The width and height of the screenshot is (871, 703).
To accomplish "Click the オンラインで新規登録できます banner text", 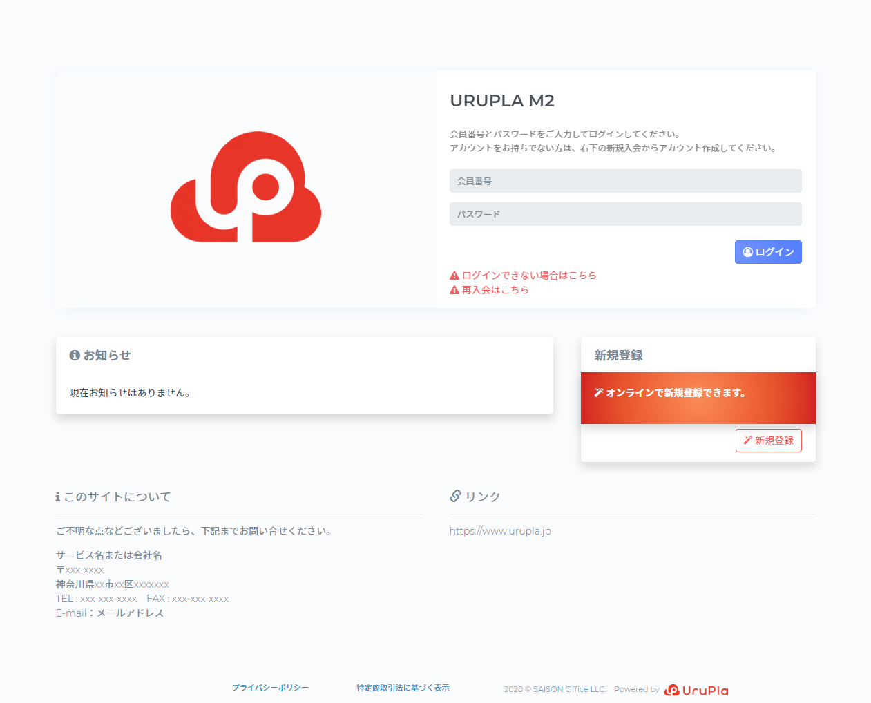I will click(676, 393).
